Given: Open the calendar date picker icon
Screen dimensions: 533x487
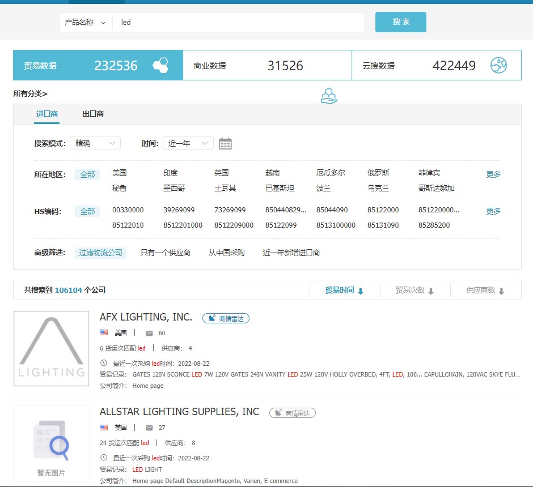Looking at the screenshot, I should (225, 144).
